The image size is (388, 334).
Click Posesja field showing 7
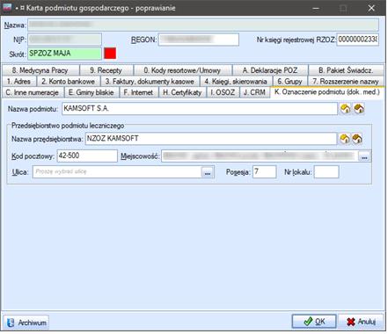click(265, 172)
